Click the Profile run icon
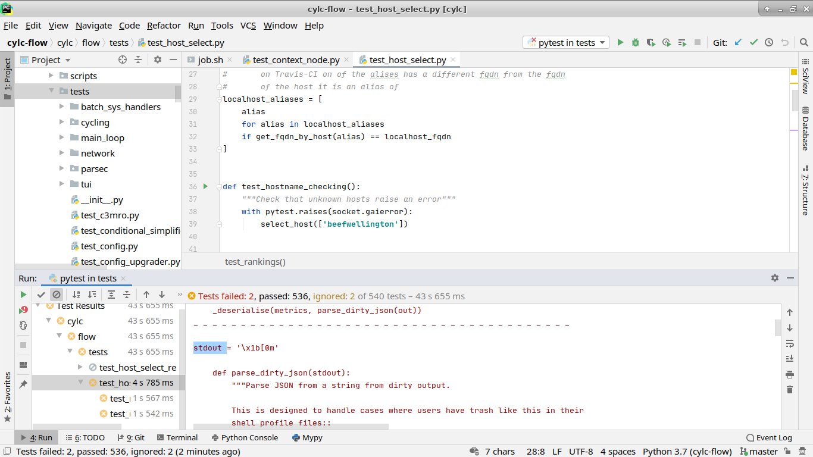813x457 pixels. click(667, 42)
